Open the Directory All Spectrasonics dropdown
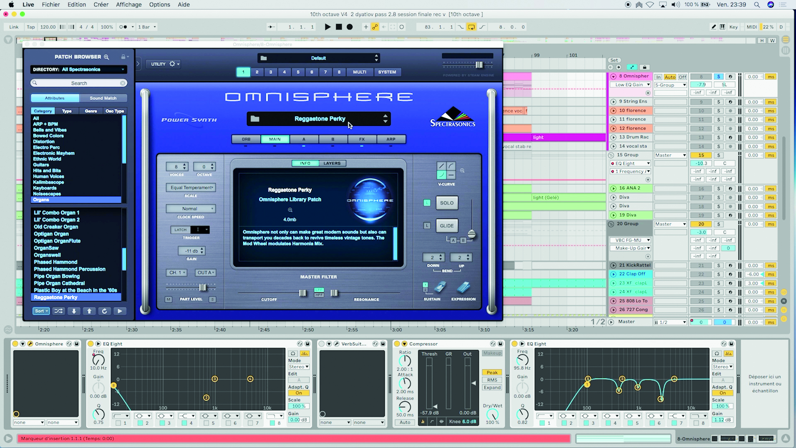The width and height of the screenshot is (796, 448). pos(79,70)
